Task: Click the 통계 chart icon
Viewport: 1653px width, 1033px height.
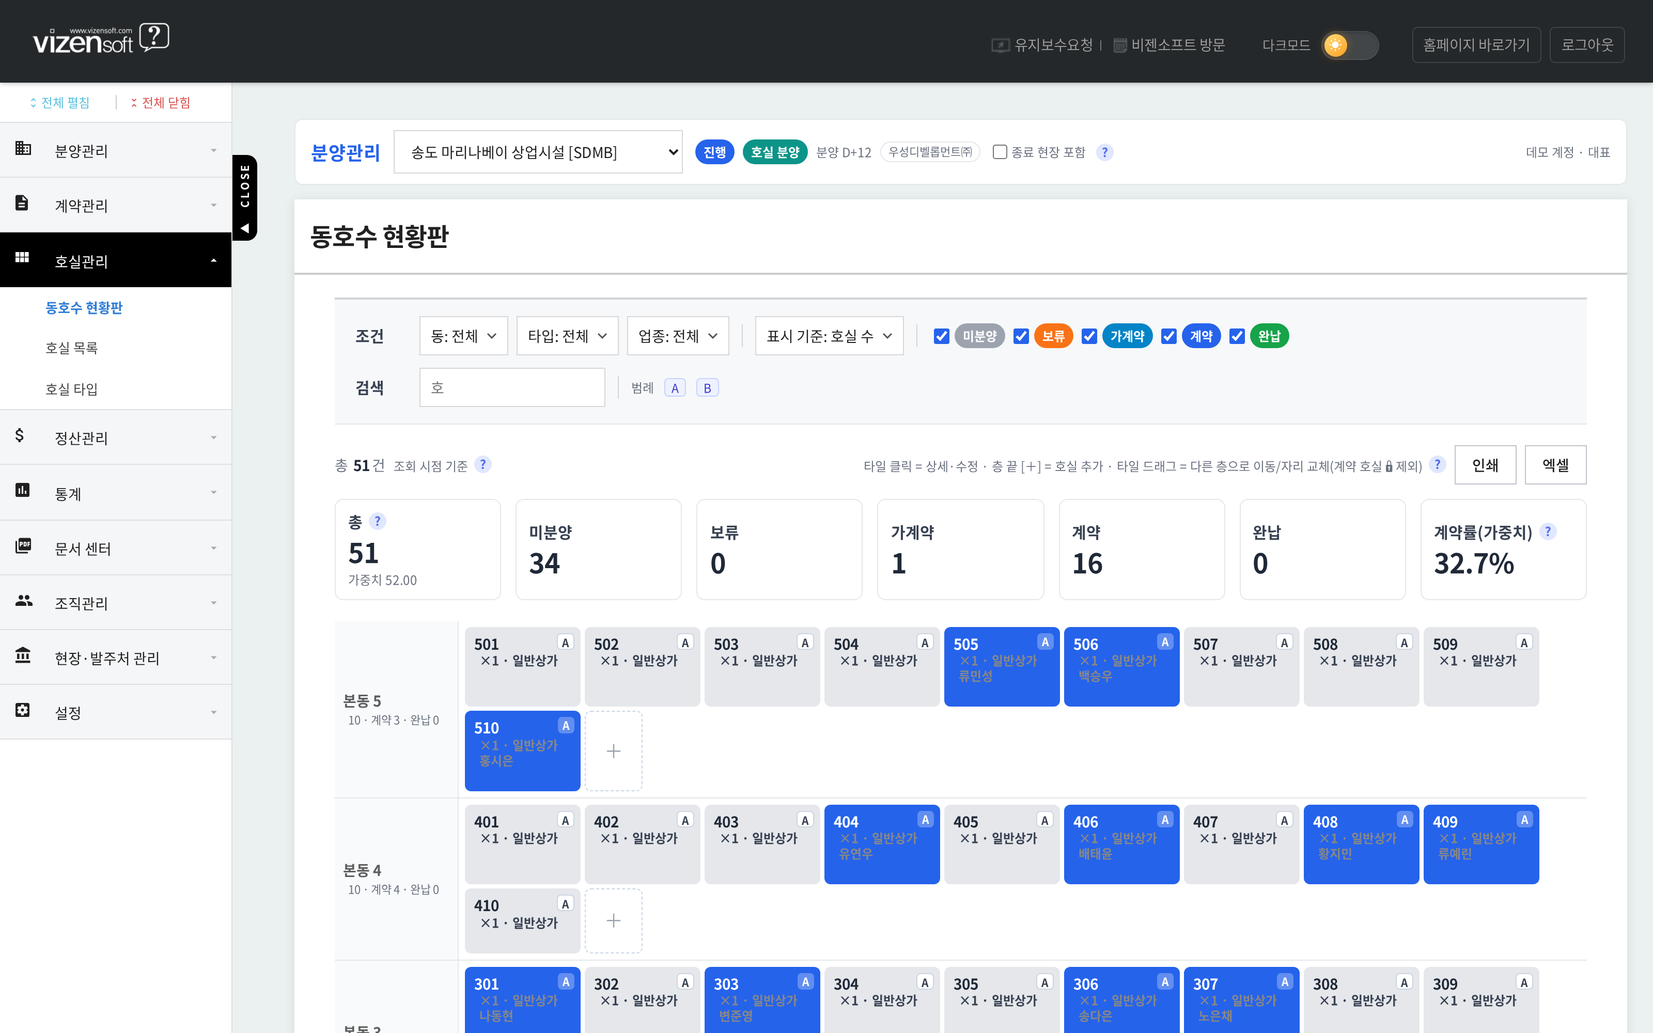Action: click(x=23, y=490)
